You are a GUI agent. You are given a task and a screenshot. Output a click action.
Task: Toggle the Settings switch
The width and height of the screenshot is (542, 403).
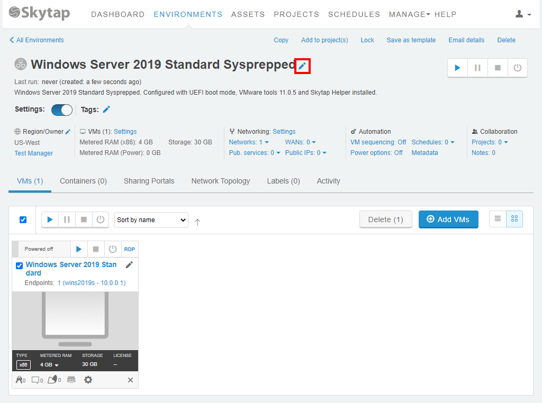[62, 110]
